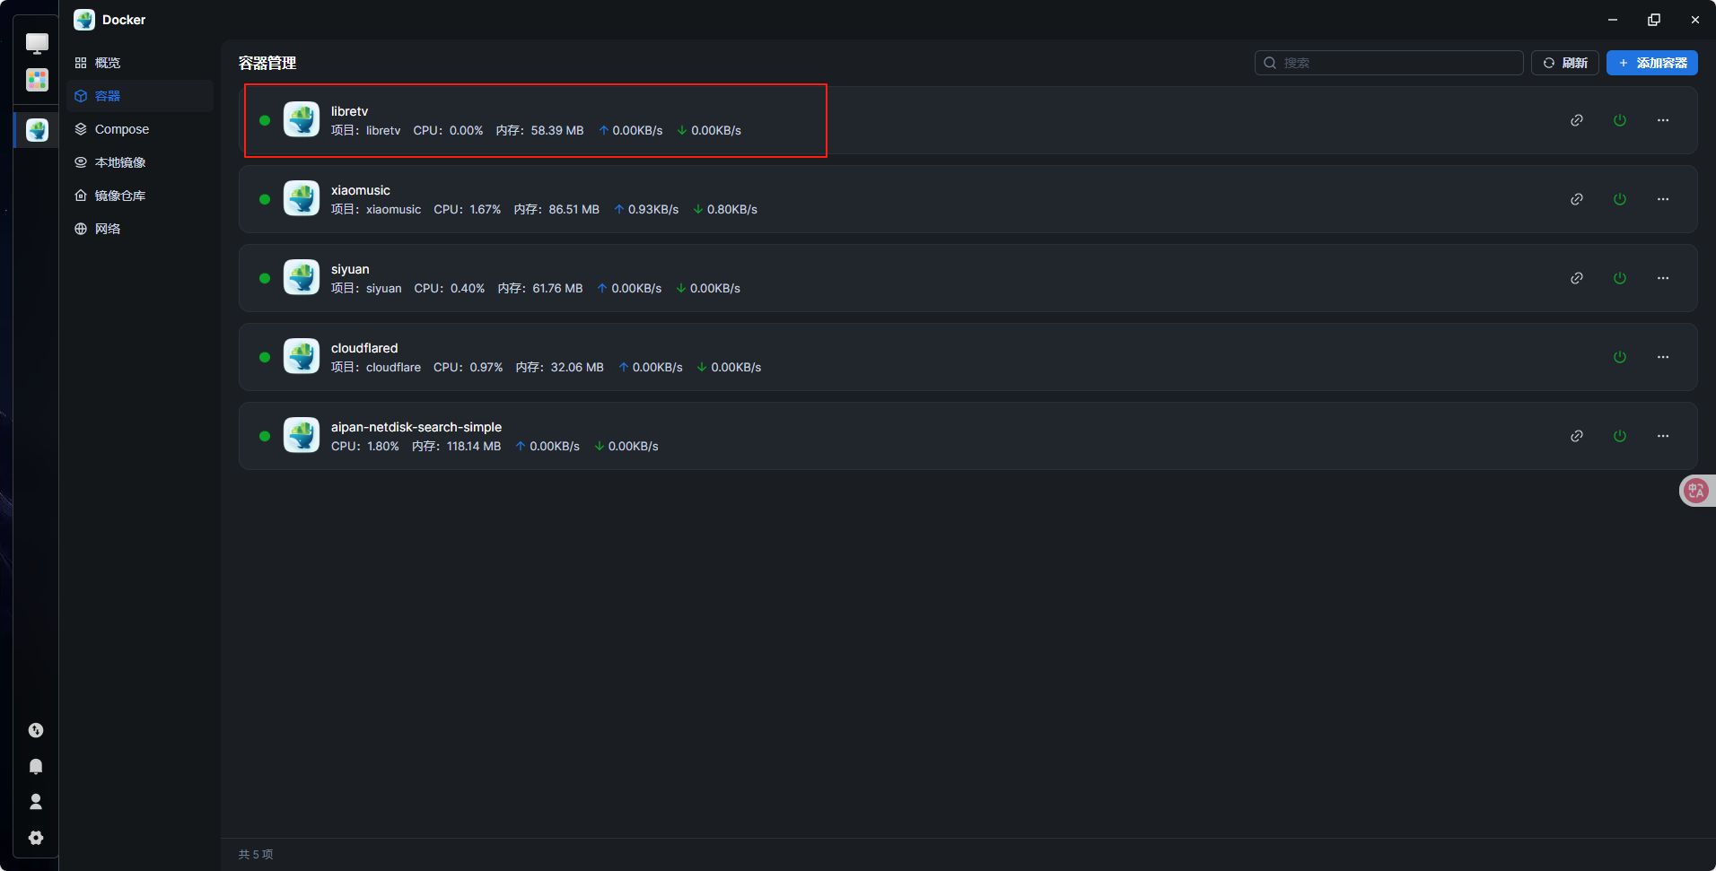Viewport: 1716px width, 871px height.
Task: Click the 项目: cloudflare label
Action: coord(376,367)
